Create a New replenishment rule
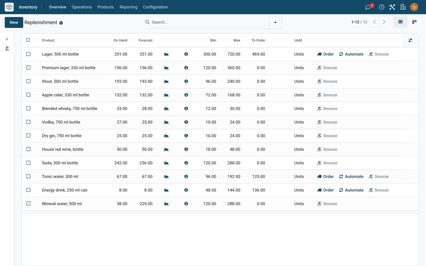Viewport: 426px width, 266px height. 14,23
